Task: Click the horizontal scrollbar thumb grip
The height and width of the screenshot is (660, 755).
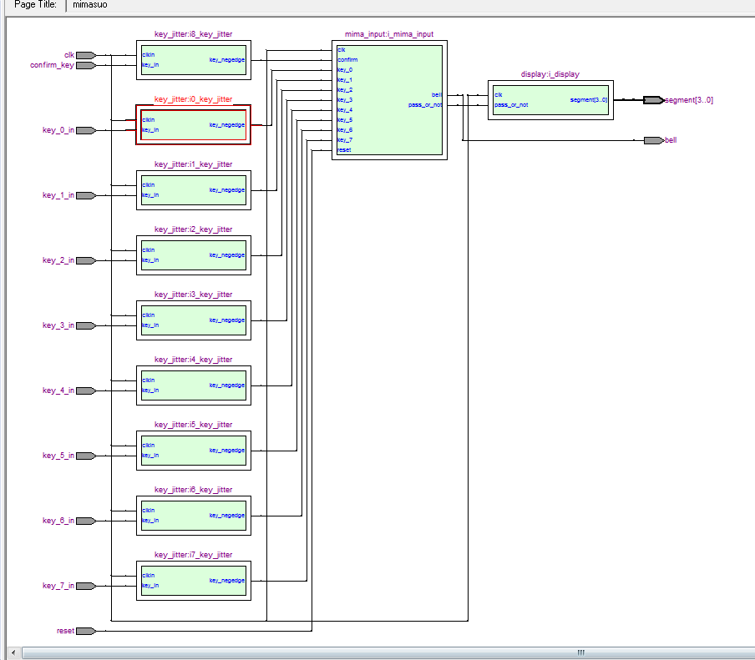Action: [580, 652]
